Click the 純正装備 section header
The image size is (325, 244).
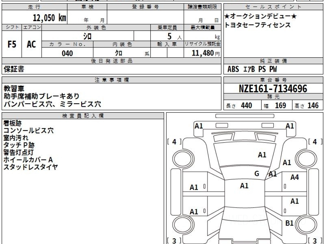(274, 61)
